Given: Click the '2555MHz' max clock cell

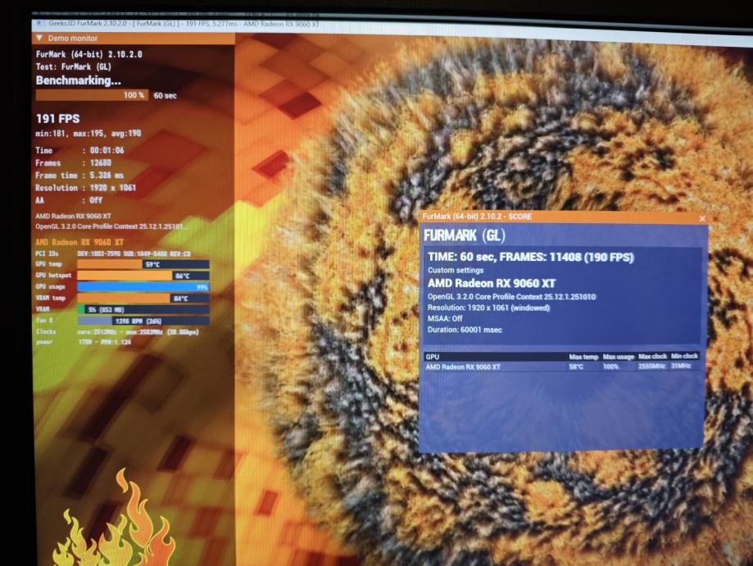Looking at the screenshot, I should click(651, 366).
